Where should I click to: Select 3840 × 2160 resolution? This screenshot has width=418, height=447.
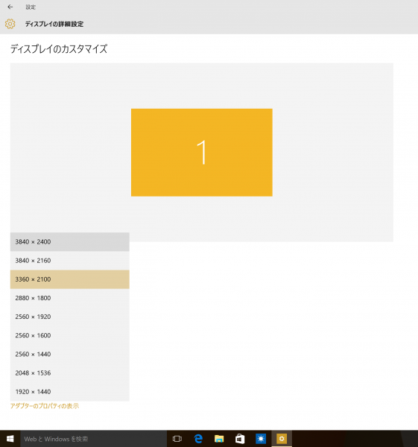[x=70, y=261]
